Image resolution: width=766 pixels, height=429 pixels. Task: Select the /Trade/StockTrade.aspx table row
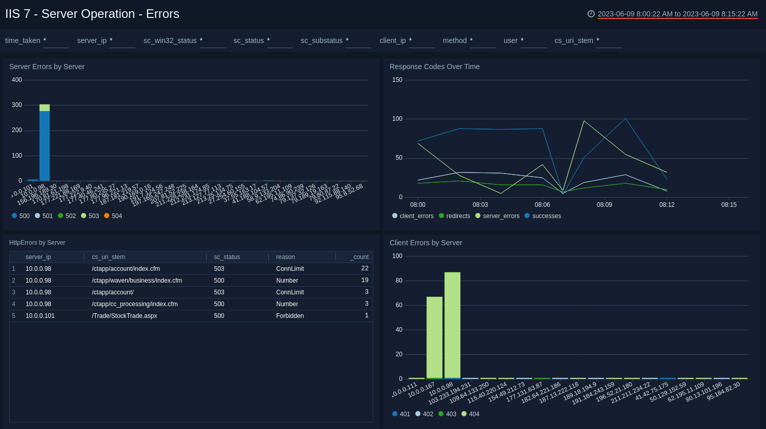[124, 316]
